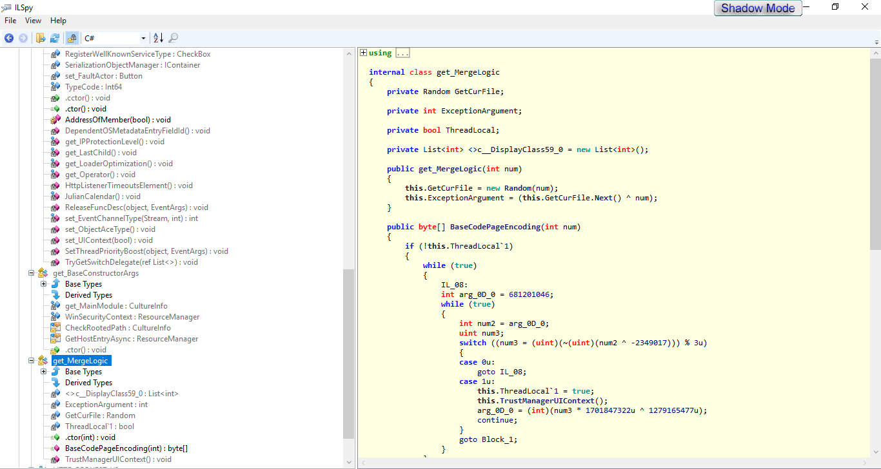881x469 pixels.
Task: Click the get_MergeLogic class icon
Action: coord(43,361)
